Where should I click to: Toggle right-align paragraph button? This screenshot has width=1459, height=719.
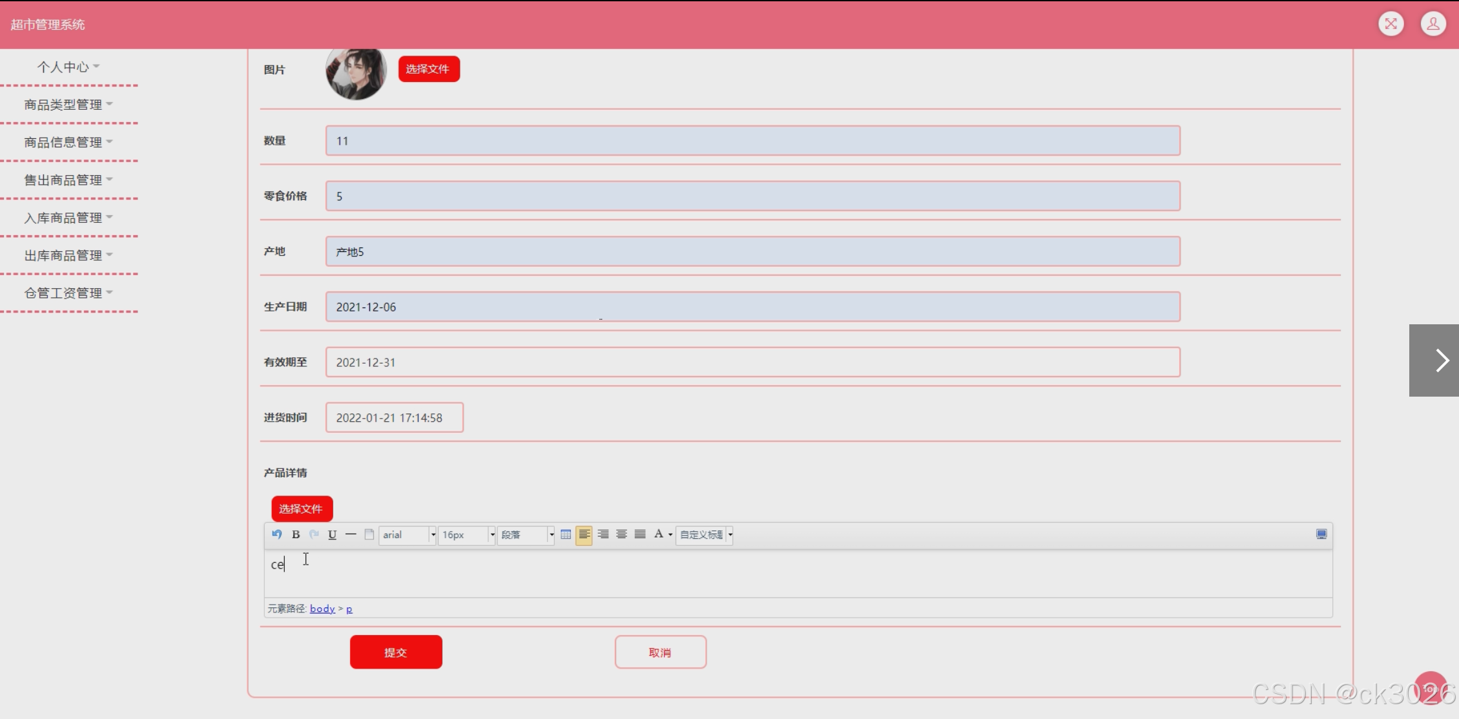point(603,534)
